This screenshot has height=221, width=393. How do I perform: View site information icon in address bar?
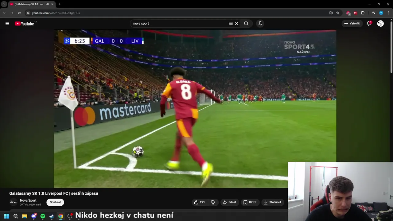pos(28,13)
